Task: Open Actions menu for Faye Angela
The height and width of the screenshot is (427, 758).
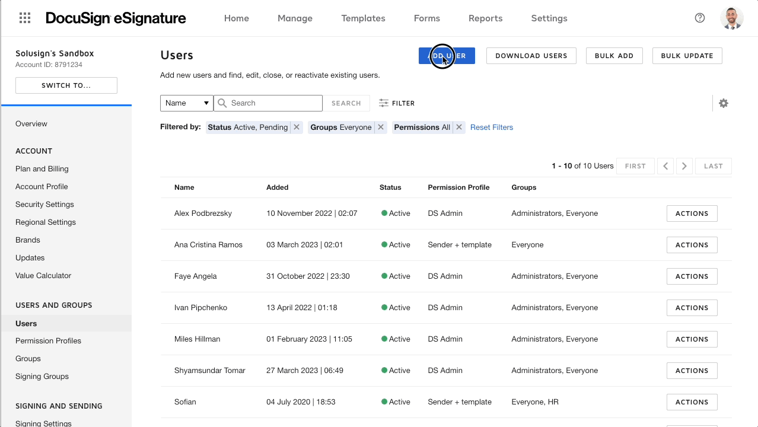Action: [x=692, y=276]
